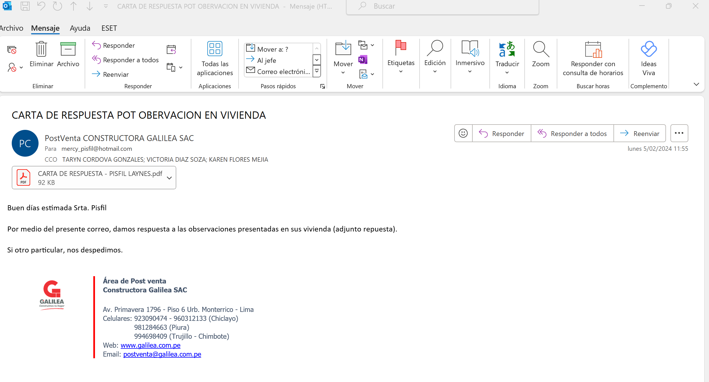Open the PDF attachment options dropdown arrow
Viewport: 709px width, 382px height.
tap(169, 178)
